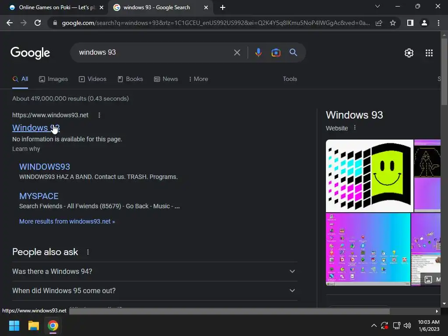Go back to the previous page

coord(10,23)
